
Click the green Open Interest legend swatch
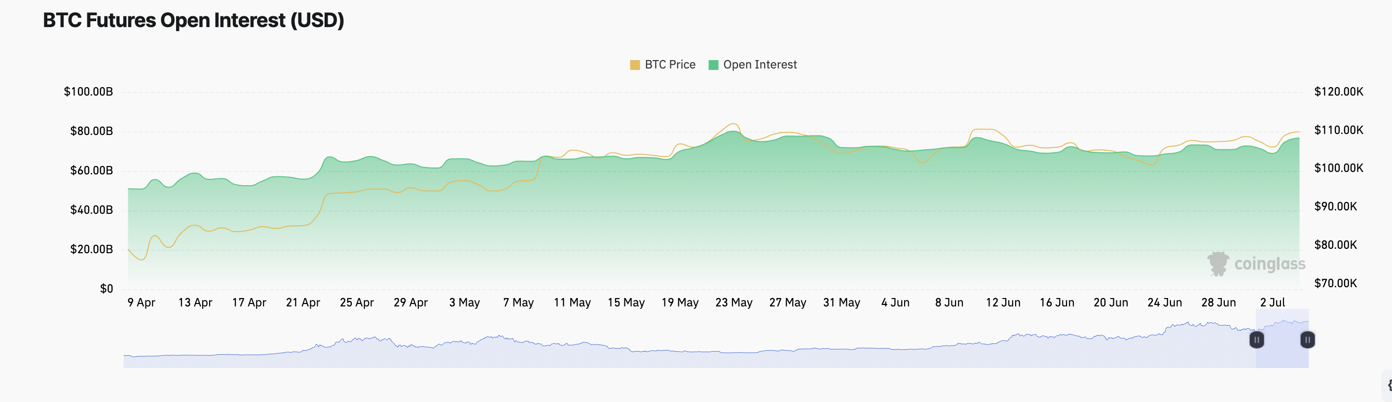coord(713,66)
